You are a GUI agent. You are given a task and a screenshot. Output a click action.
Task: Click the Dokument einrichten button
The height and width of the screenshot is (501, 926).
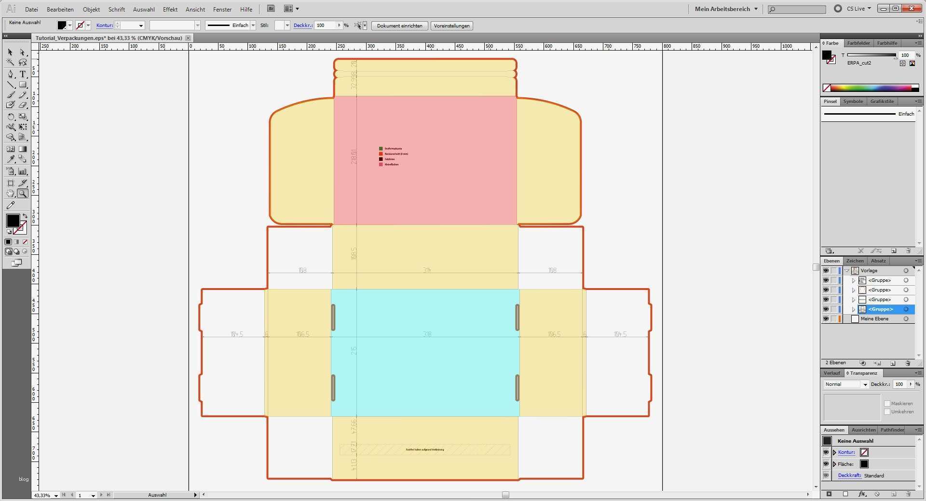399,26
